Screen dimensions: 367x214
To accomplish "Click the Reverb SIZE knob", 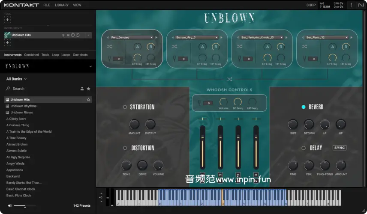I will [293, 124].
